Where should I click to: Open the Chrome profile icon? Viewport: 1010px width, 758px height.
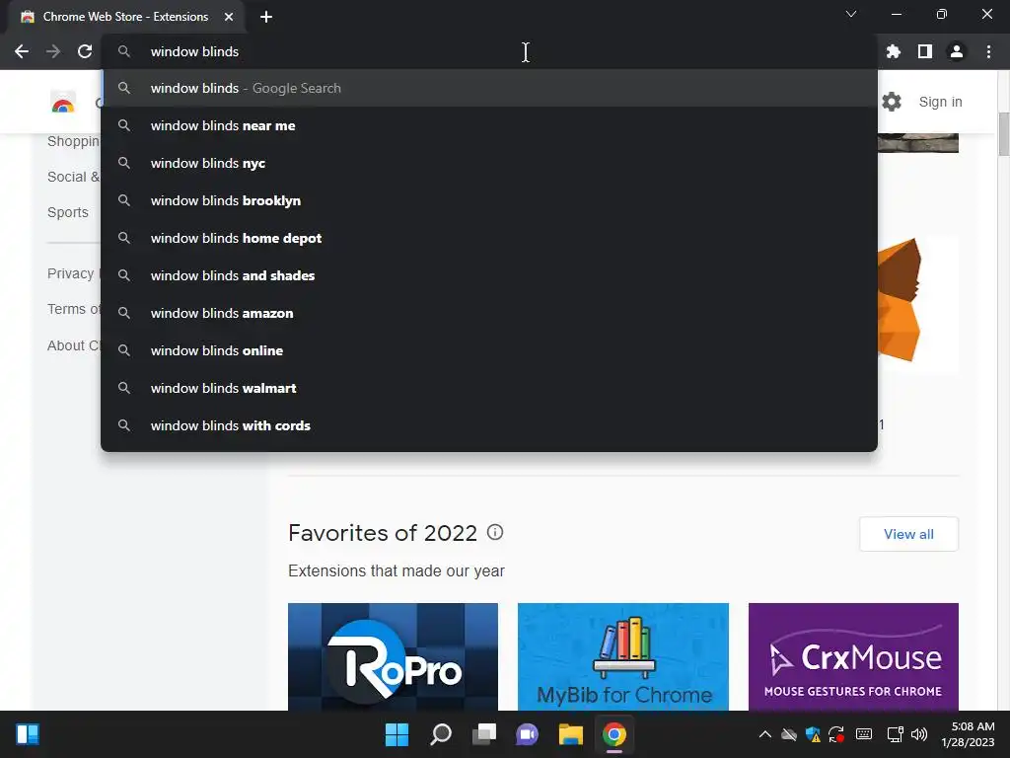[x=957, y=51]
